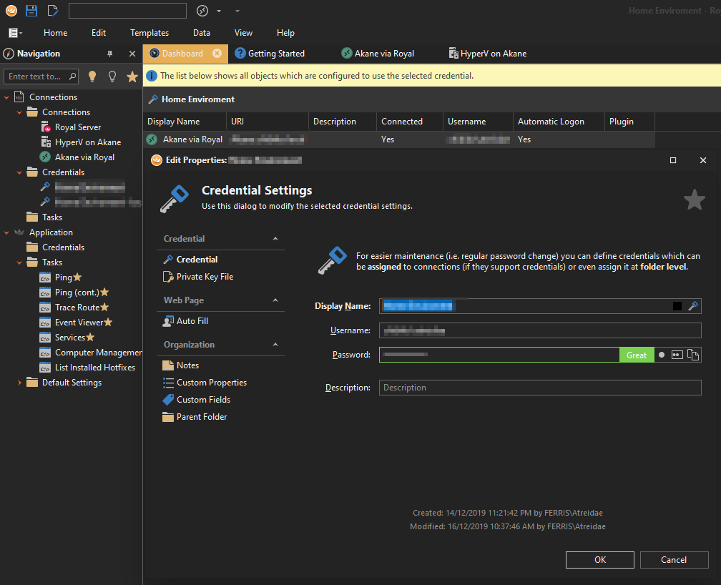The width and height of the screenshot is (721, 585).
Task: Collapse the Credential section in the dialog sidebar
Action: coord(275,239)
